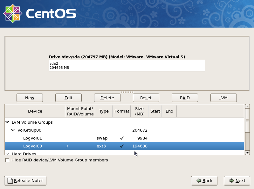Sort by Mount Point/RAID/Volume column header
This screenshot has height=189, width=254.
[x=80, y=111]
